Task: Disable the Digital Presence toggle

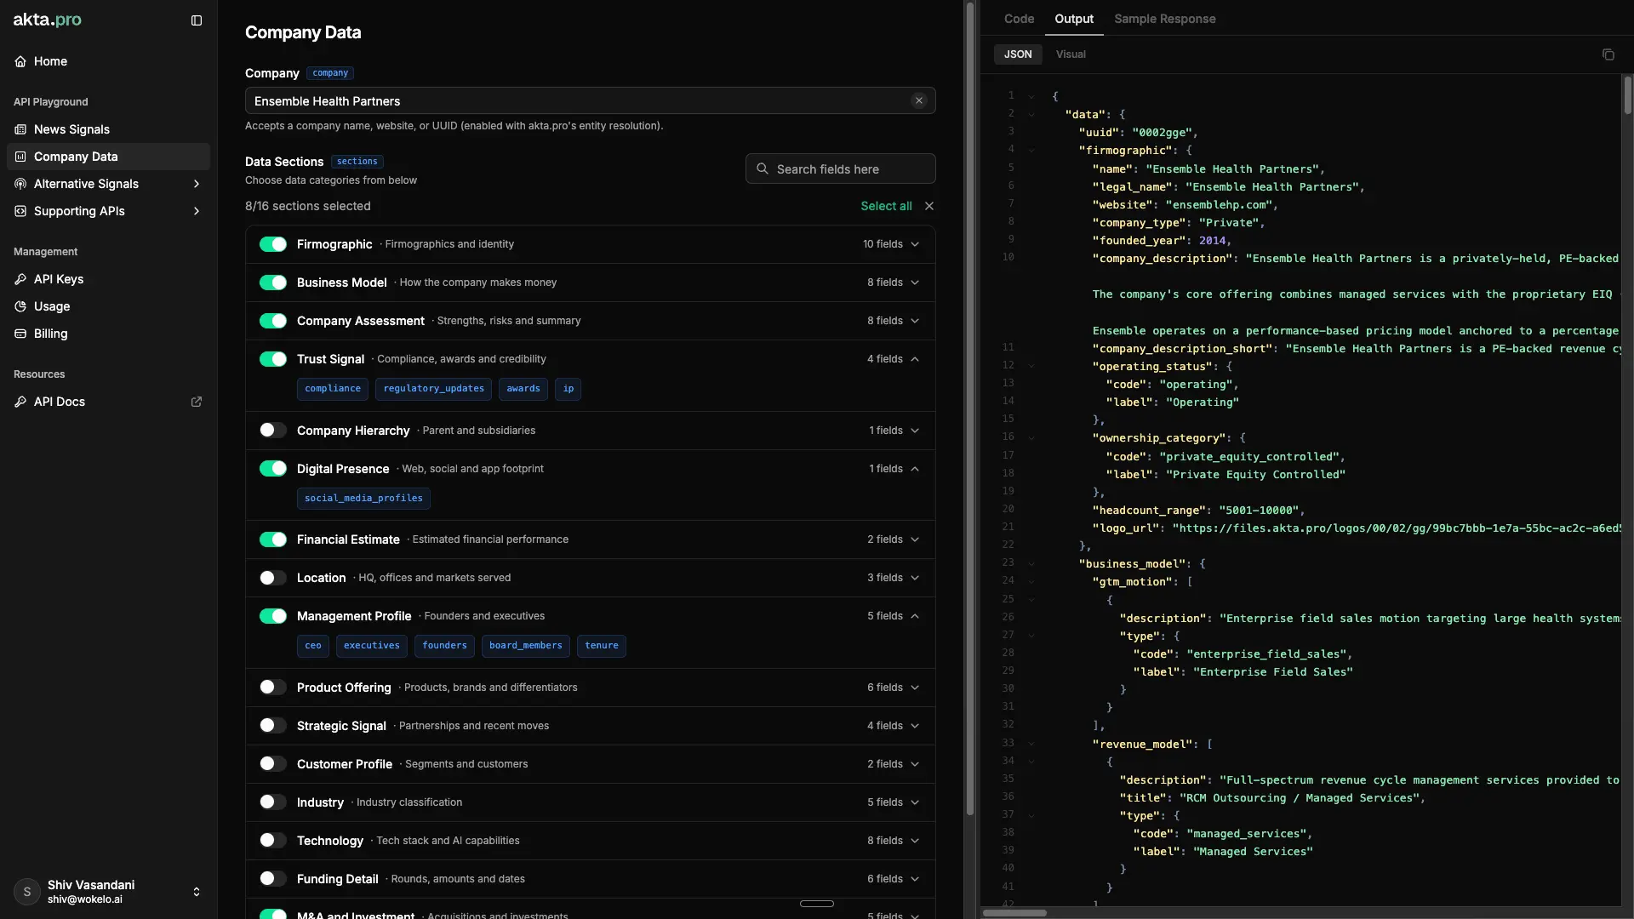Action: pos(273,469)
